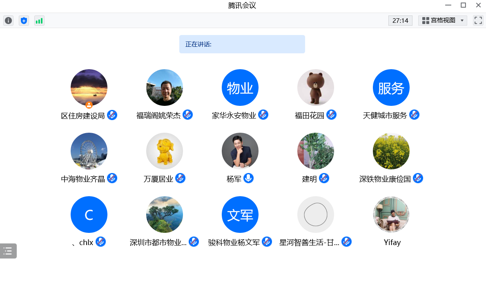
Task: Click the blue security shield icon
Action: (24, 21)
